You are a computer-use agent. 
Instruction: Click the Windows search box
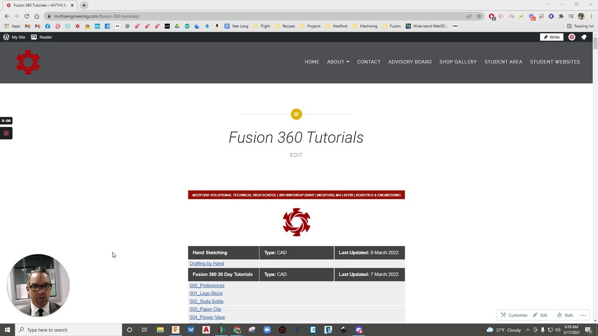[68, 330]
